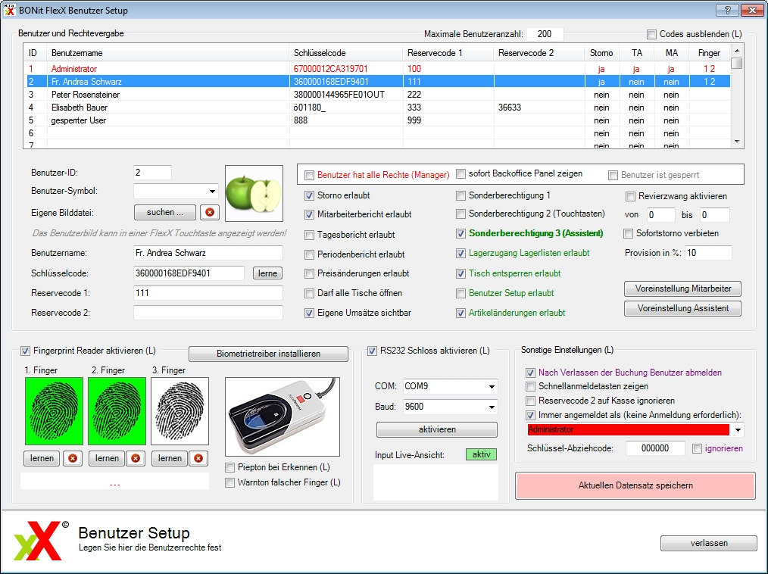Enable sofort Backoffice Panel zeigen
The width and height of the screenshot is (768, 574).
(x=460, y=174)
